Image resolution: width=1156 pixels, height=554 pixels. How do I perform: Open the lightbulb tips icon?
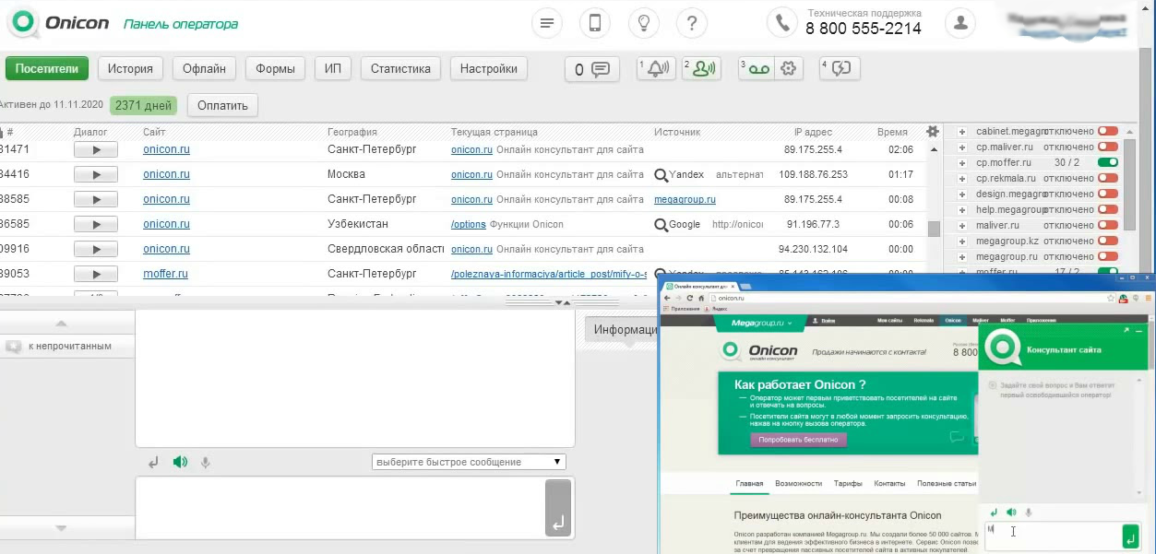(643, 23)
